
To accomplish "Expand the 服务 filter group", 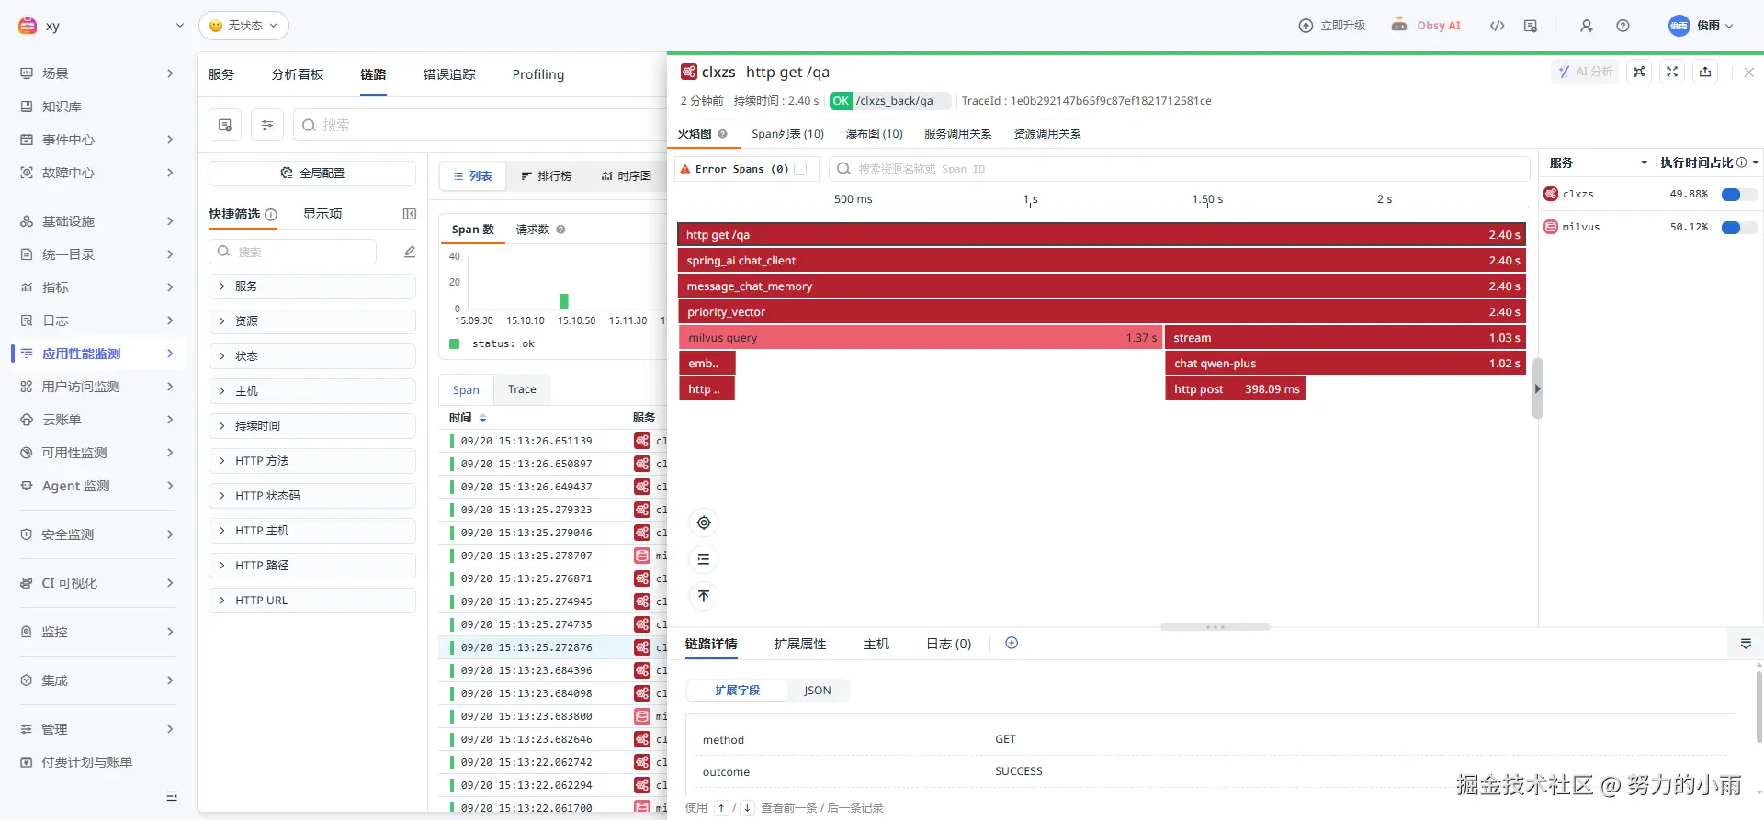I will pyautogui.click(x=312, y=286).
